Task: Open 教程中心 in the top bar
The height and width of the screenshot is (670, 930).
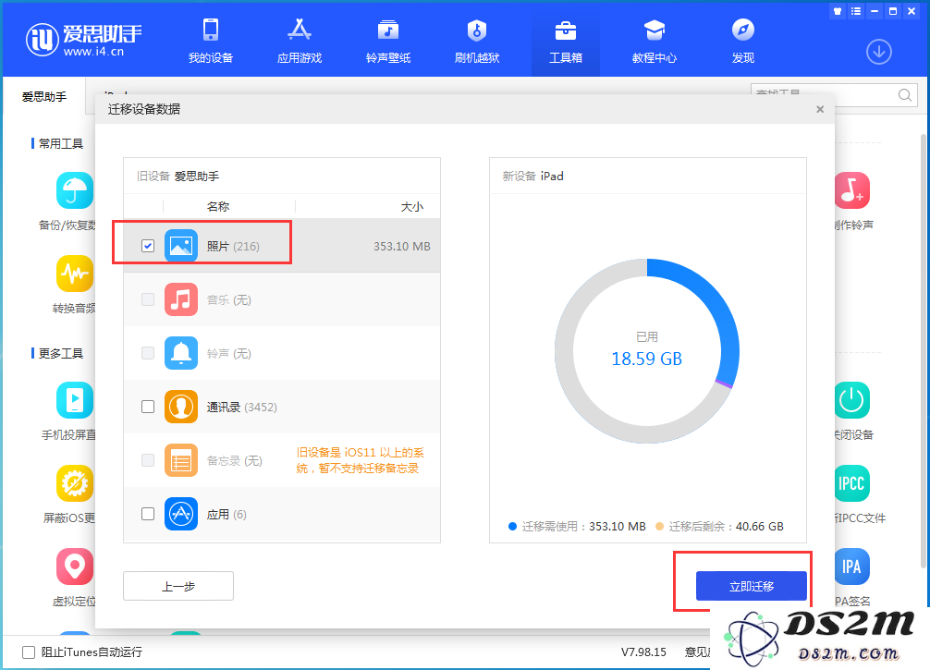Action: [655, 41]
